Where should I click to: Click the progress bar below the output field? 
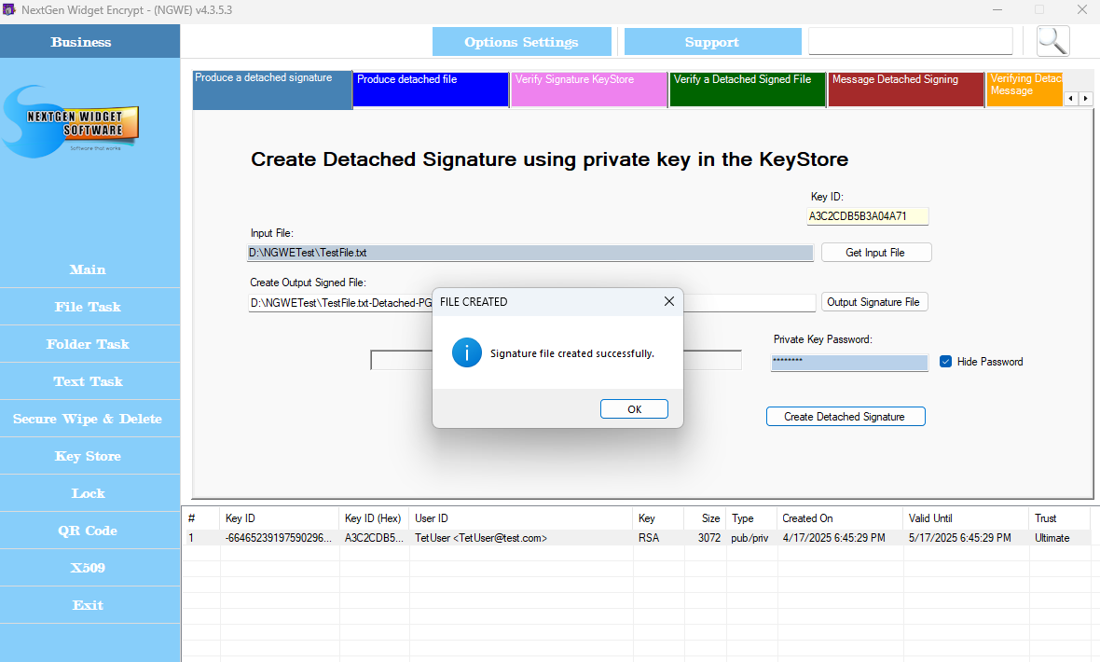click(x=556, y=360)
